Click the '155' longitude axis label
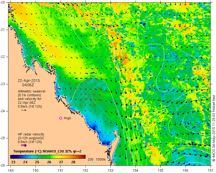 [160, 171]
